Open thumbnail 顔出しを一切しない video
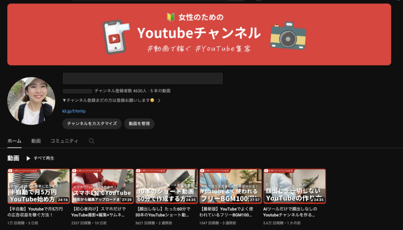403x230 pixels. [294, 186]
